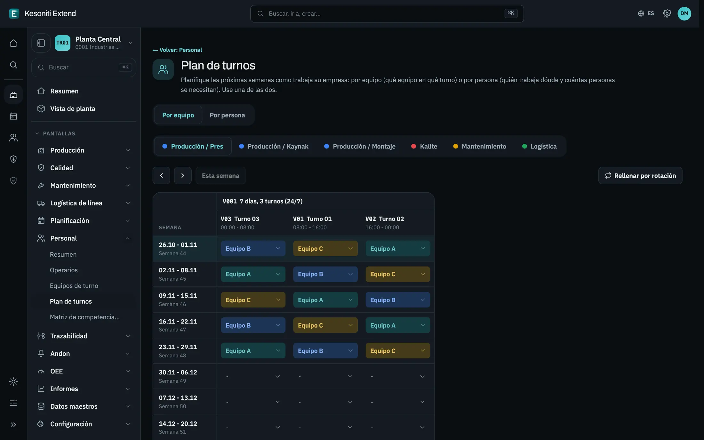
Task: Open Vista de planta in sidebar
Action: pyautogui.click(x=84, y=108)
